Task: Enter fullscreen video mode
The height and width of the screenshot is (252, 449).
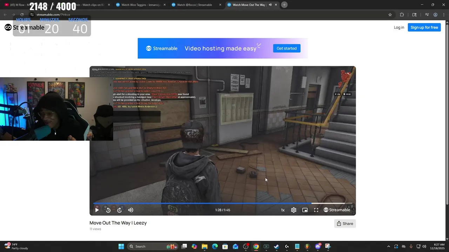Action: [x=316, y=210]
